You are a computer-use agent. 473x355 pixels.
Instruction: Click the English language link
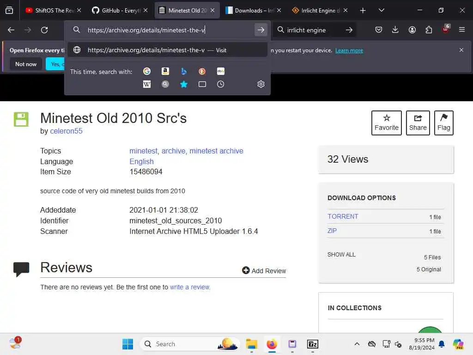coord(141,161)
